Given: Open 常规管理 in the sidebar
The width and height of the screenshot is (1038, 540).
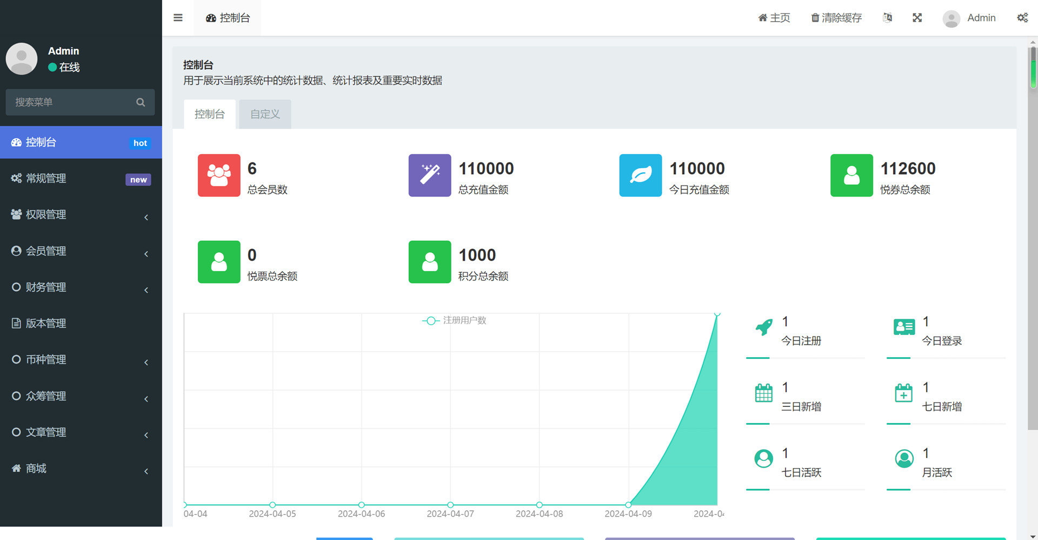Looking at the screenshot, I should [81, 178].
